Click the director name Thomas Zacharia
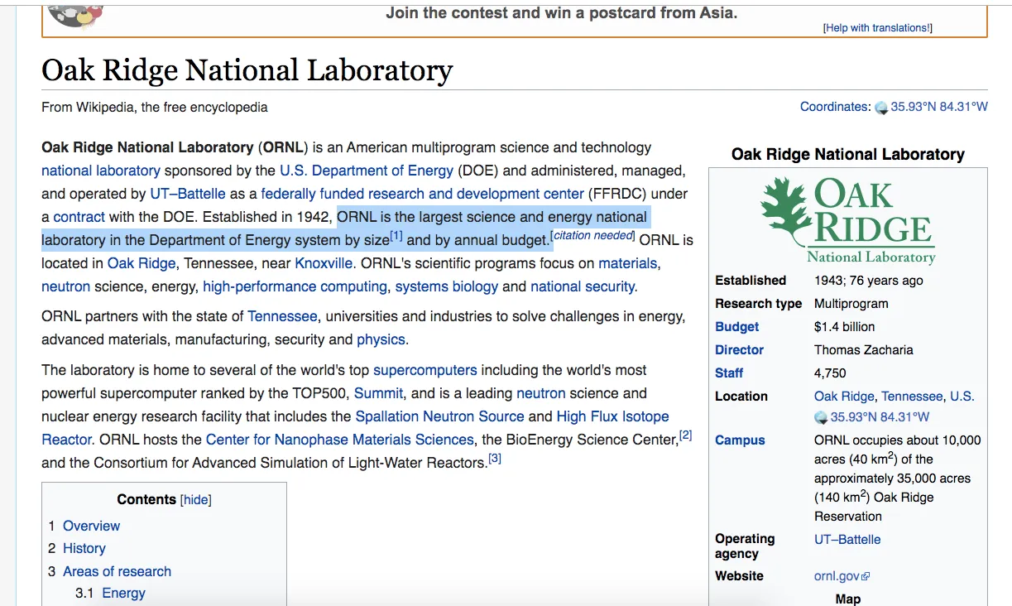The image size is (1012, 606). click(x=864, y=350)
